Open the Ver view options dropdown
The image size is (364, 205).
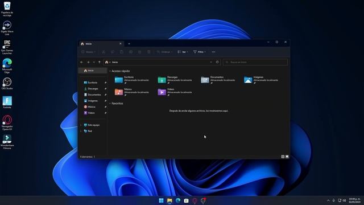[x=183, y=52]
